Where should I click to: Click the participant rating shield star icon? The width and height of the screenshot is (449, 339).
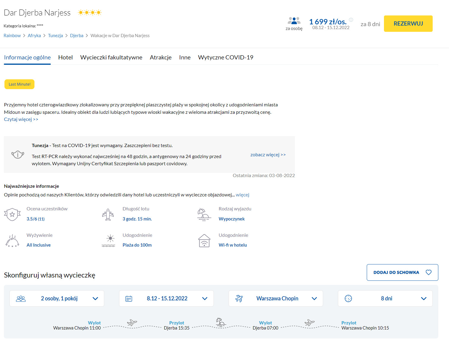click(12, 214)
